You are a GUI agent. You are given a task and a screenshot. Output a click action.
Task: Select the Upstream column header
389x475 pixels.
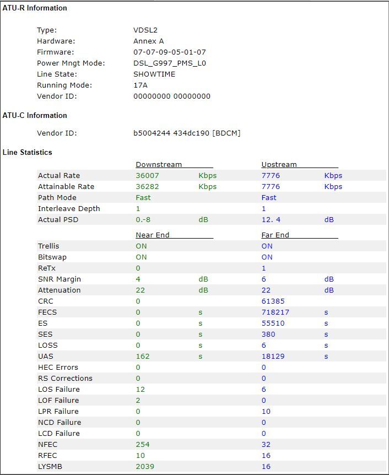[279, 164]
